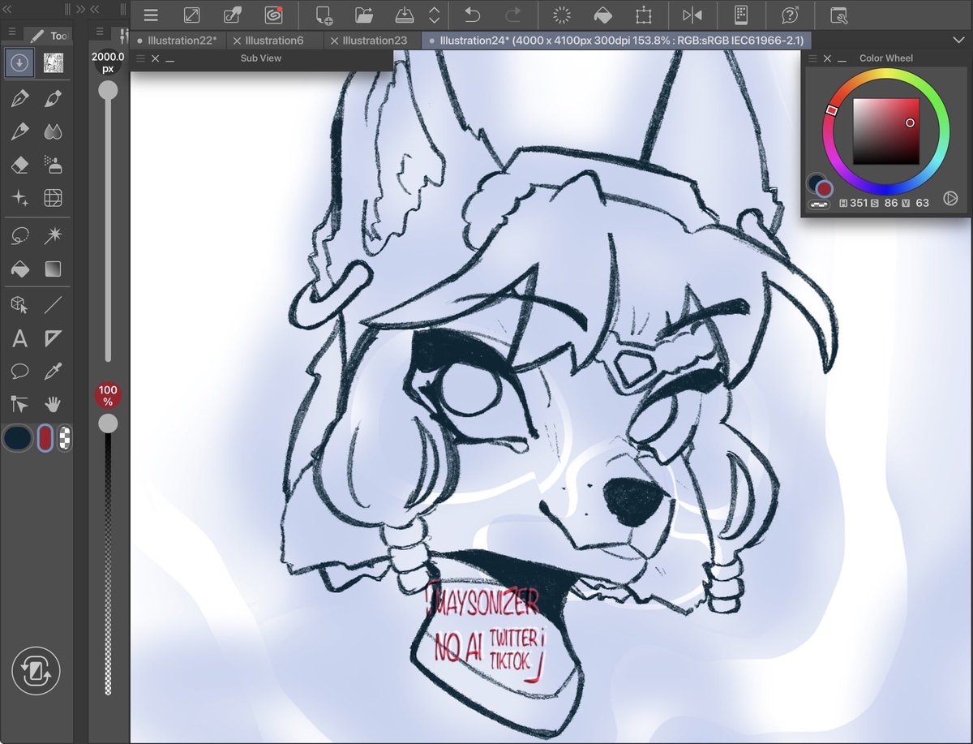Click the smartphone companion mode icon
The height and width of the screenshot is (744, 973).
coord(740,15)
